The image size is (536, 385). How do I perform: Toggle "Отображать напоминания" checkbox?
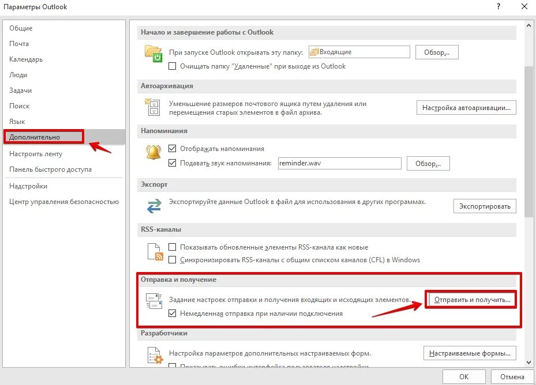(173, 148)
